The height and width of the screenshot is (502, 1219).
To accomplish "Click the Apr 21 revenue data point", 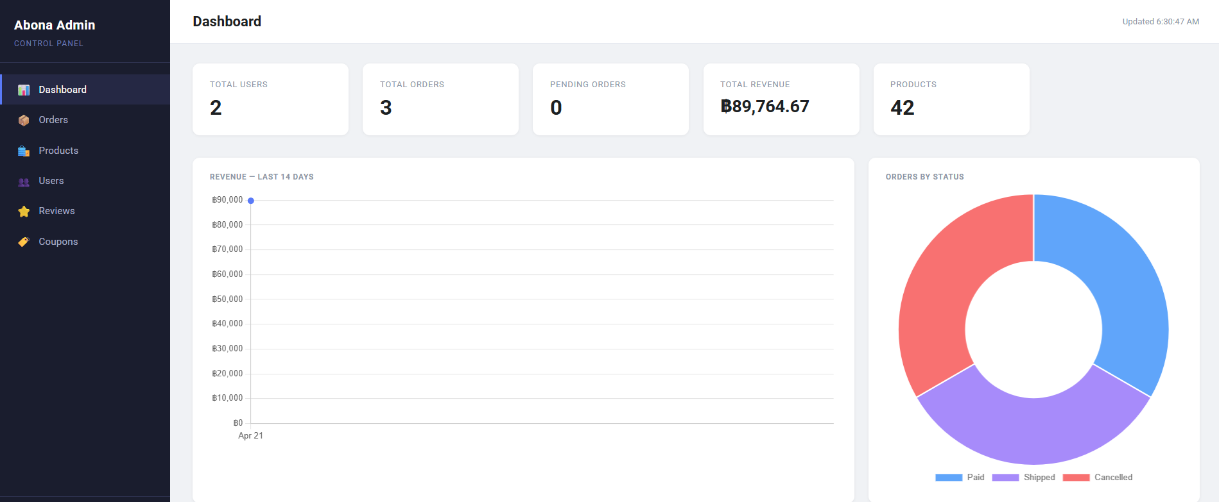I will coord(251,201).
